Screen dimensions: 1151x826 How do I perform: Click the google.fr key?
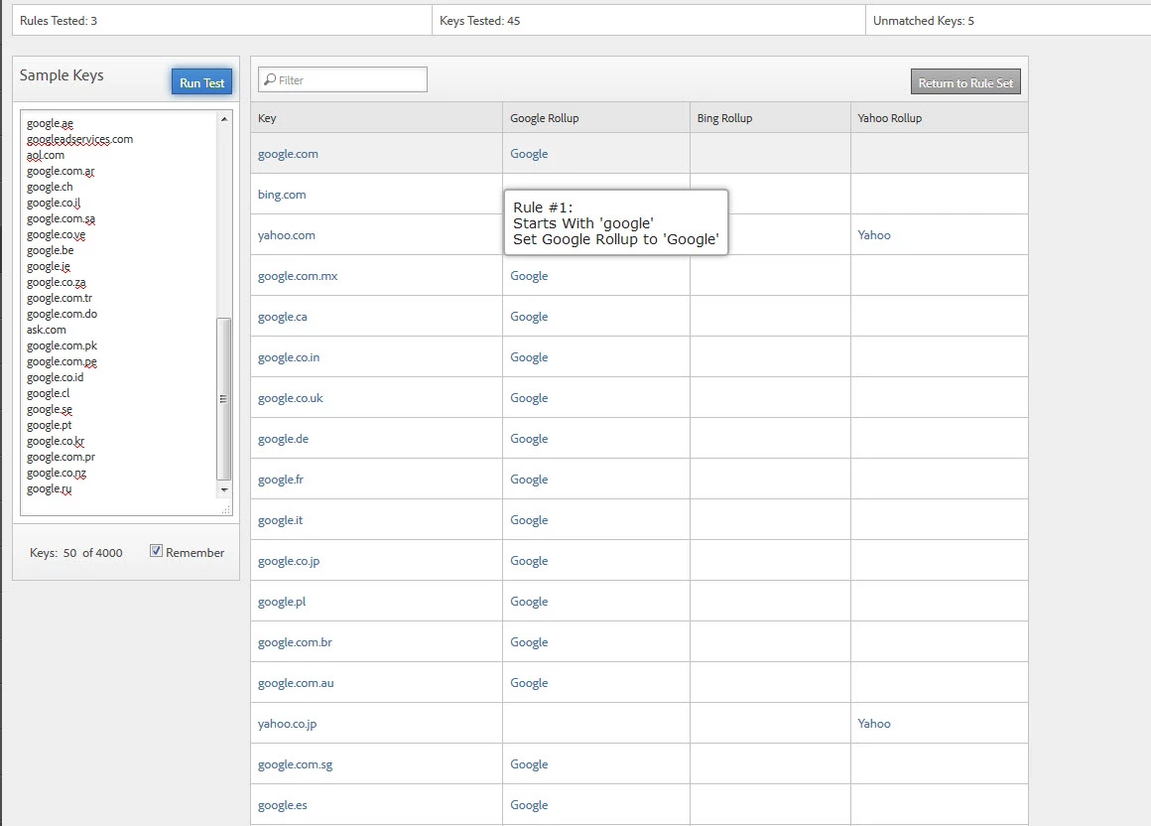(281, 480)
